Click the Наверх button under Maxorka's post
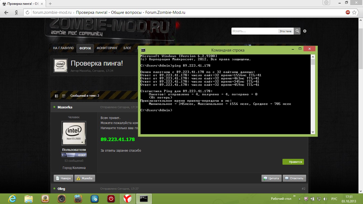This screenshot has width=363, height=204. pos(63,178)
